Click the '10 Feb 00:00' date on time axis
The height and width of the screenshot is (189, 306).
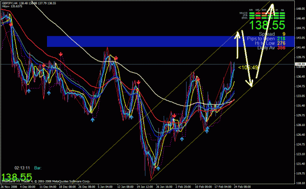click(203, 187)
